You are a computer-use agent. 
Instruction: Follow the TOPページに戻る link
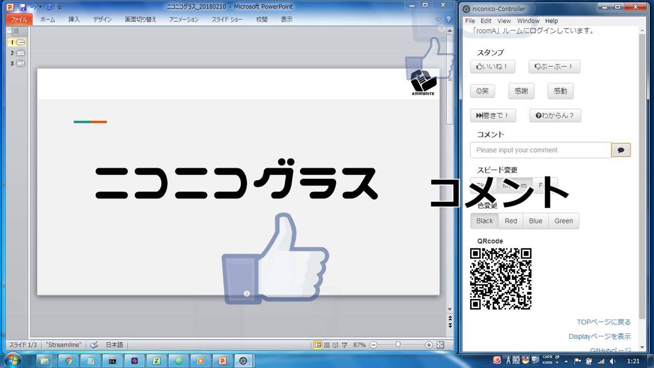(x=604, y=322)
